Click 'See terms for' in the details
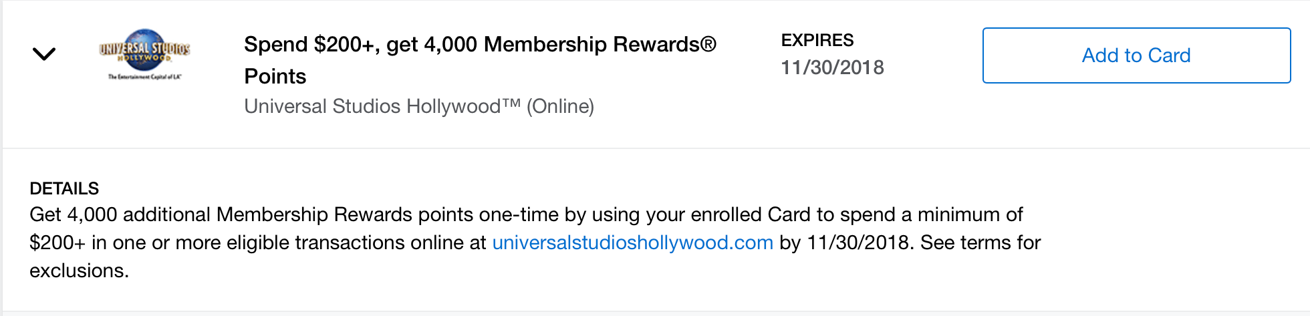Screen dimensions: 1310x316 pos(980,243)
